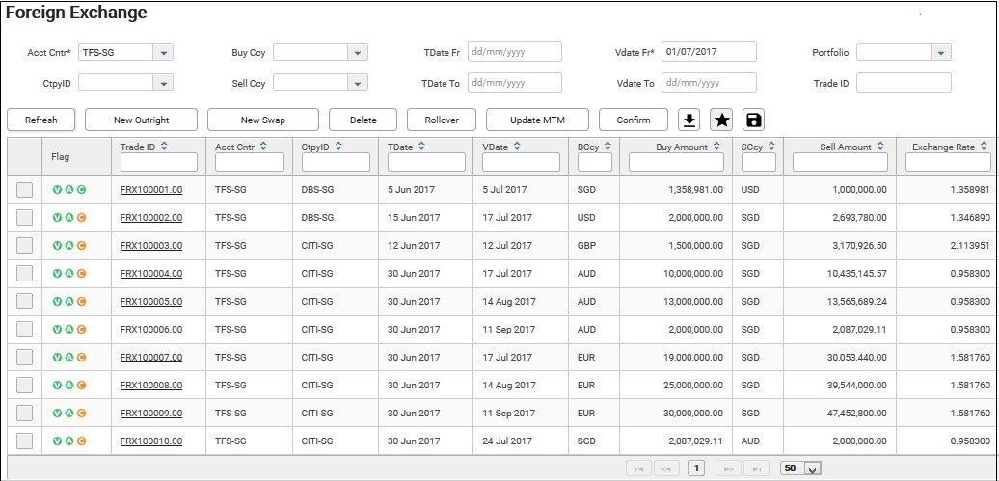Open trade link FRX100007.00
999x481 pixels.
click(x=150, y=358)
